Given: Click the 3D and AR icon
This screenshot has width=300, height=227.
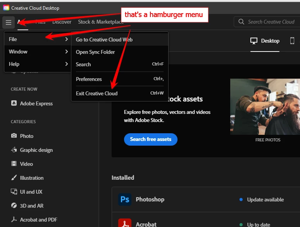Looking at the screenshot, I should 14,205.
